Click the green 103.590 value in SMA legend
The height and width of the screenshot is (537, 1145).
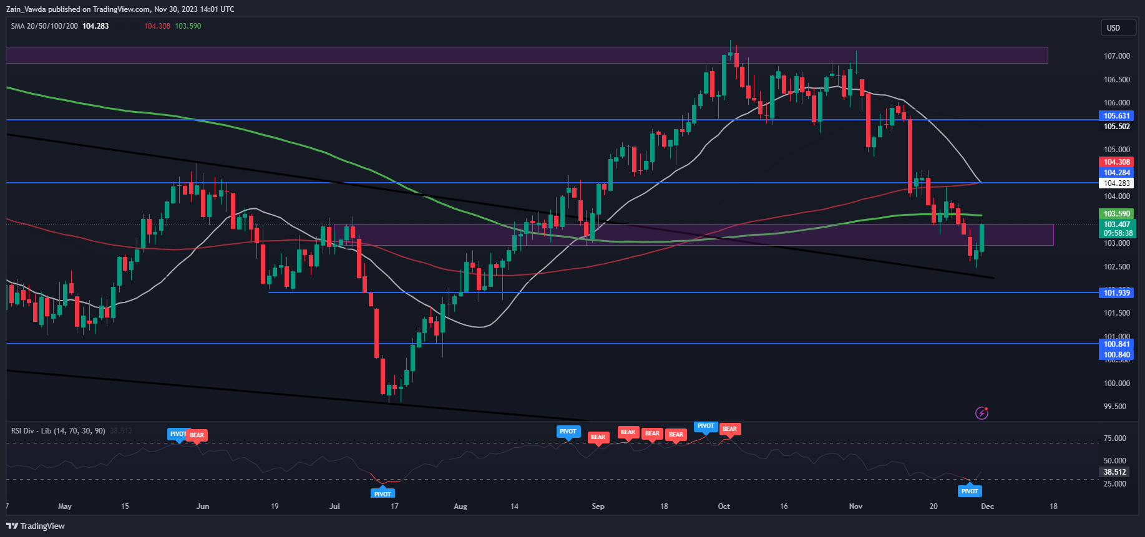coord(188,26)
